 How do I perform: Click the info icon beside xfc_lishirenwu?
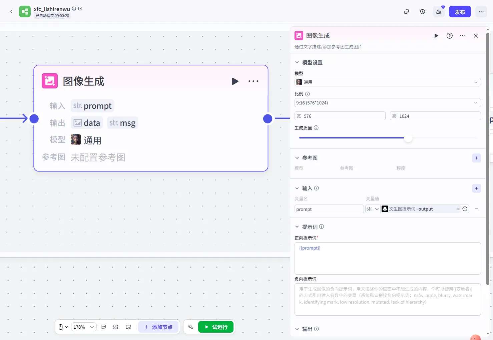coord(74,9)
